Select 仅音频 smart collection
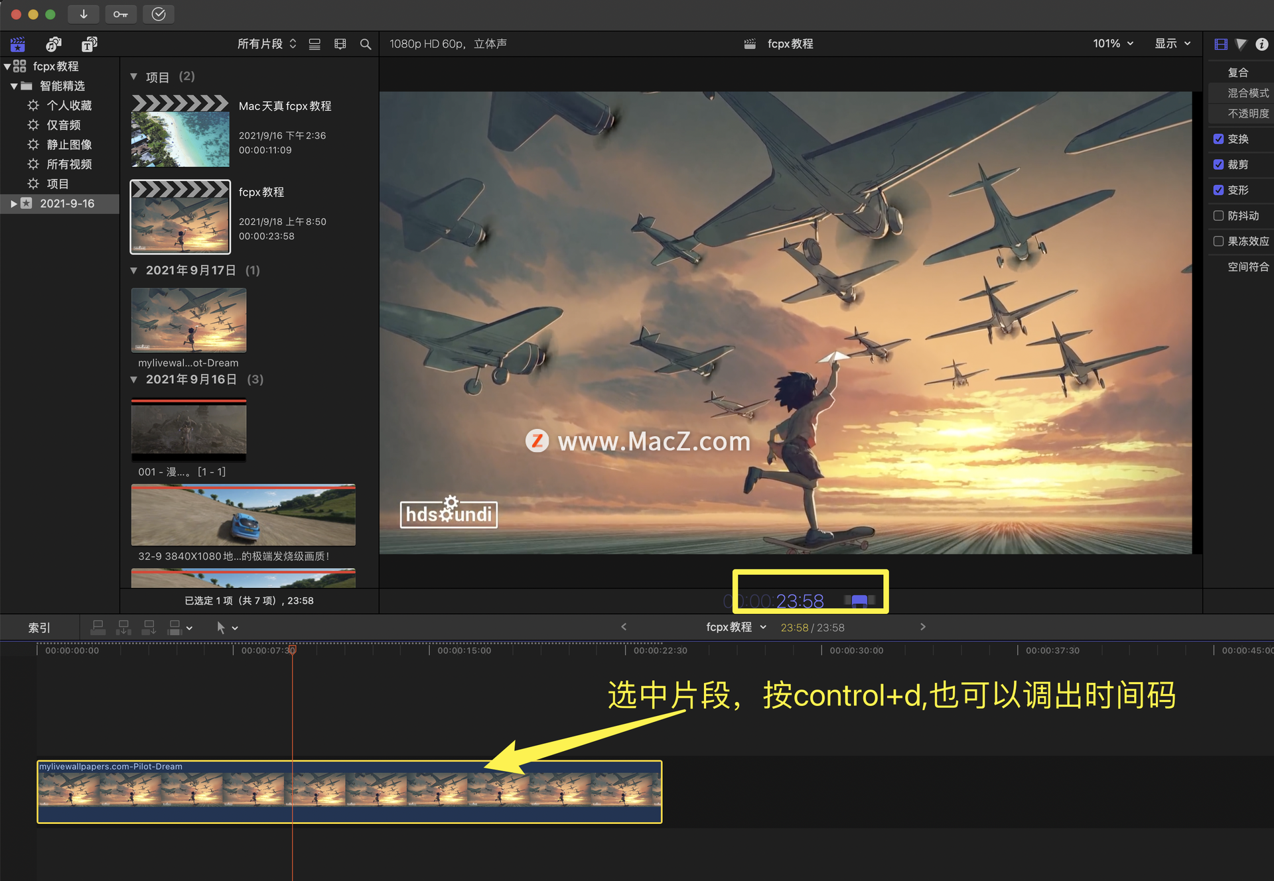Image resolution: width=1274 pixels, height=881 pixels. [64, 125]
